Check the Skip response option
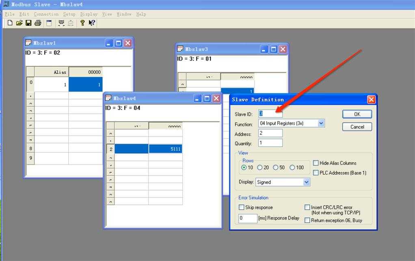The image size is (415, 261). (241, 207)
